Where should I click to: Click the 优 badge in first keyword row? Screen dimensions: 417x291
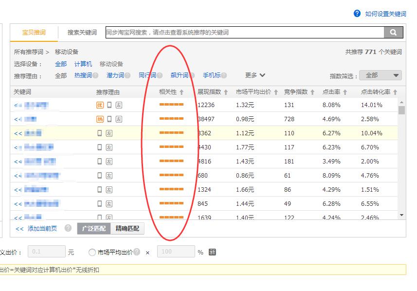[x=100, y=105]
